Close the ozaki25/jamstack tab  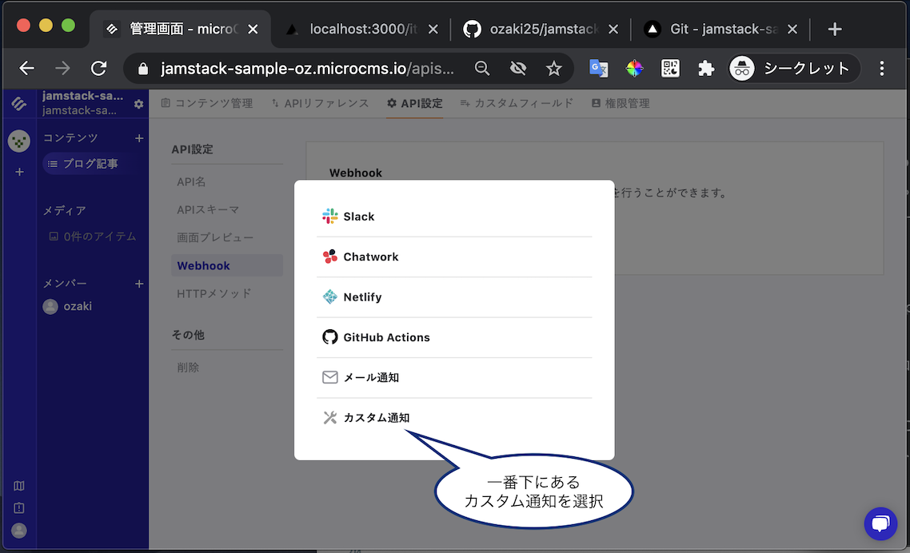(x=613, y=29)
